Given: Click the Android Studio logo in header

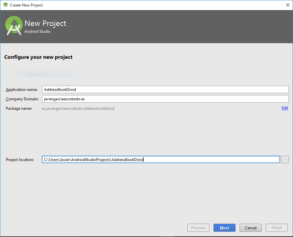Looking at the screenshot, I should coord(14,26).
